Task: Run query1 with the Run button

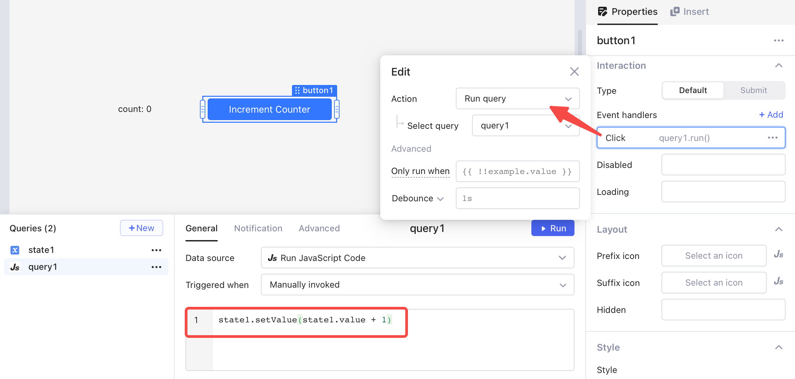Action: tap(552, 228)
